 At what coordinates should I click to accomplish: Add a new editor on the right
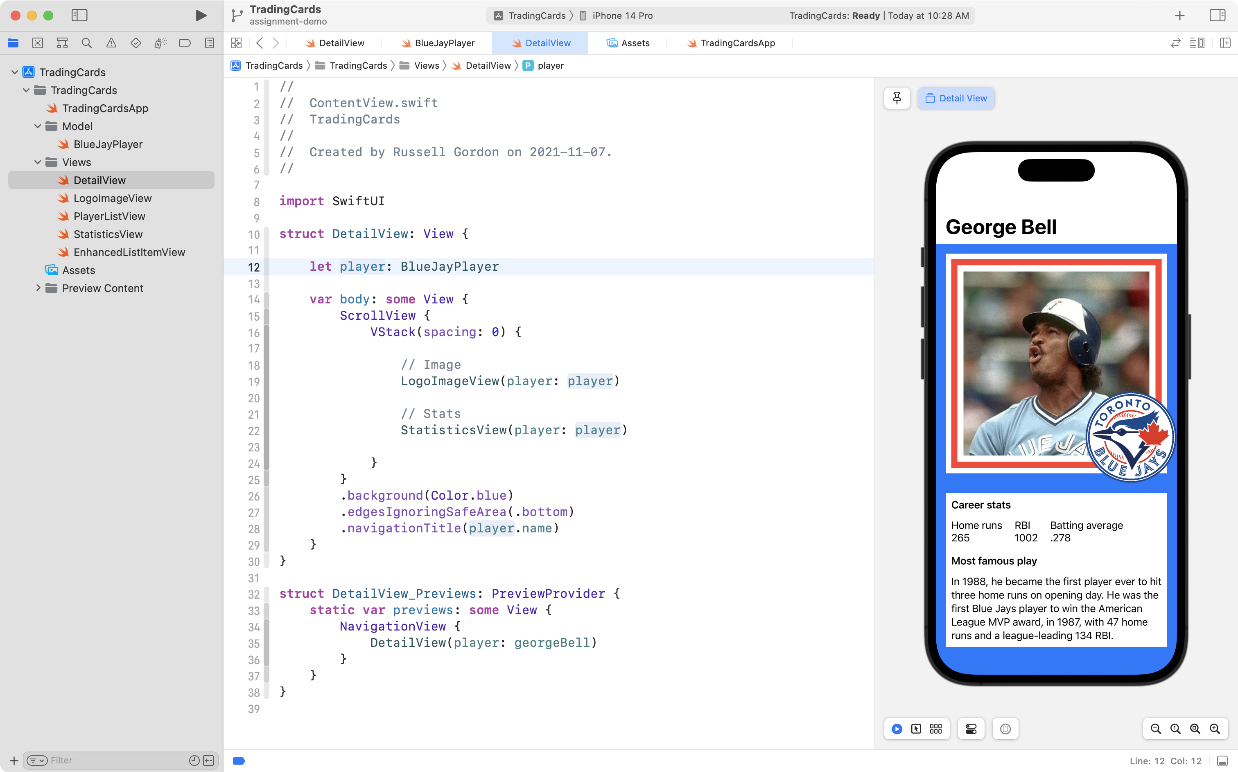1225,43
